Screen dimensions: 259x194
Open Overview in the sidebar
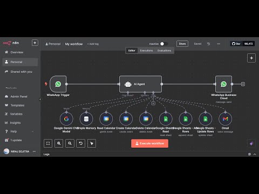click(x=14, y=52)
